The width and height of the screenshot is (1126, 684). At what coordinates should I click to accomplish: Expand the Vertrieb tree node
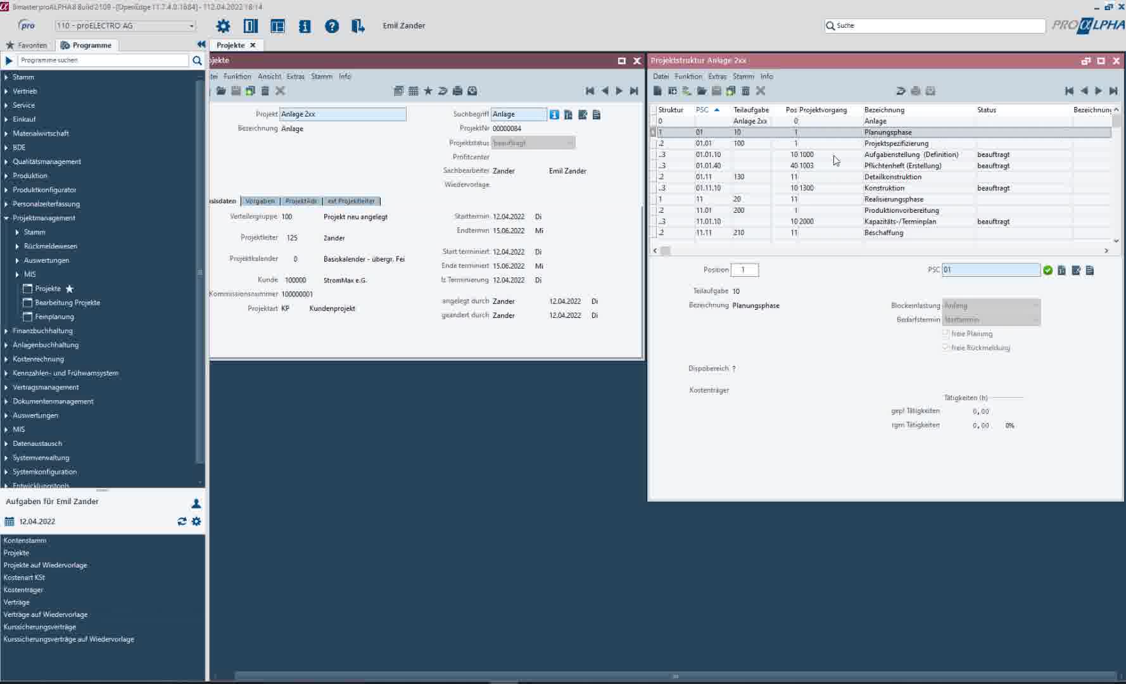pyautogui.click(x=6, y=91)
